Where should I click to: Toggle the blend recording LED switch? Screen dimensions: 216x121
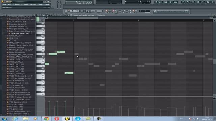pos(127,11)
